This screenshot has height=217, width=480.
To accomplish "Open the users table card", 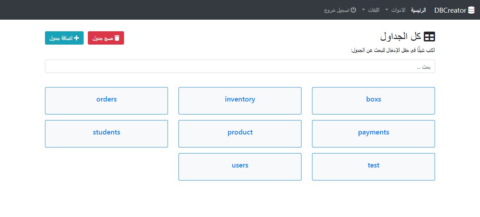I will [x=240, y=166].
